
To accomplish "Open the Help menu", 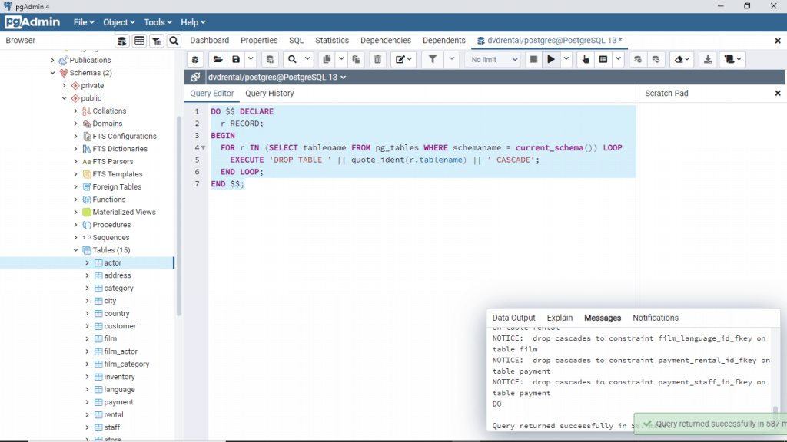I will coord(193,22).
